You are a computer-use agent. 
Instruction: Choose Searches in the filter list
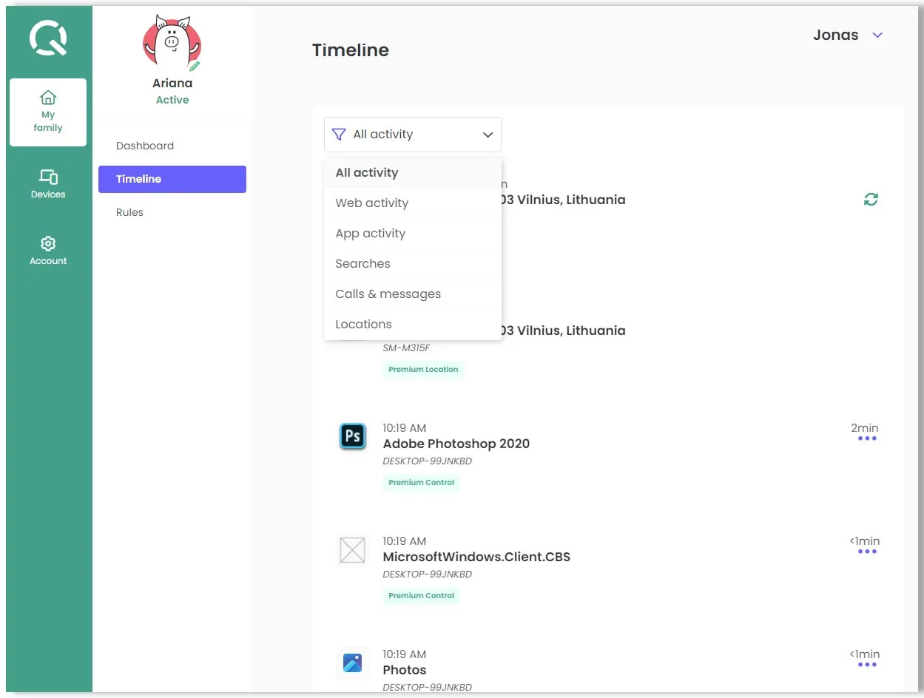[x=362, y=264]
